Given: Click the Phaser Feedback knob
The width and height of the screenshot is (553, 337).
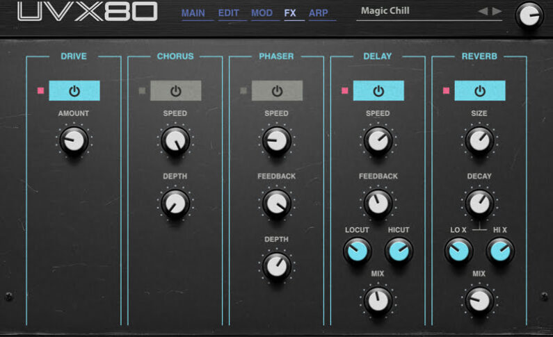Looking at the screenshot, I should click(x=277, y=204).
